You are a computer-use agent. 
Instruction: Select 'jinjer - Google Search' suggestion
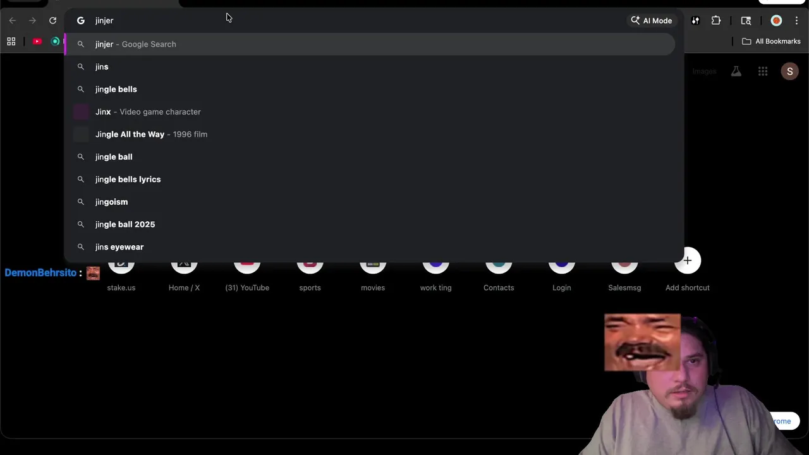point(370,44)
